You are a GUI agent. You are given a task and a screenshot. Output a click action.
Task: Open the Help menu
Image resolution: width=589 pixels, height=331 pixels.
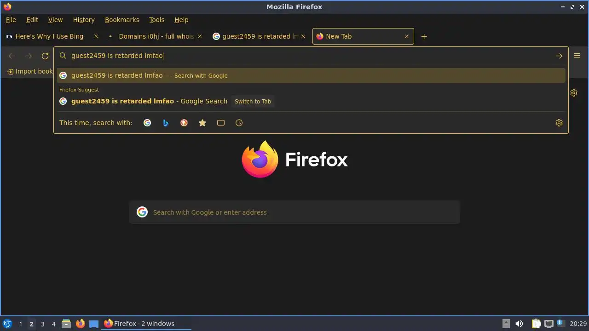181,20
